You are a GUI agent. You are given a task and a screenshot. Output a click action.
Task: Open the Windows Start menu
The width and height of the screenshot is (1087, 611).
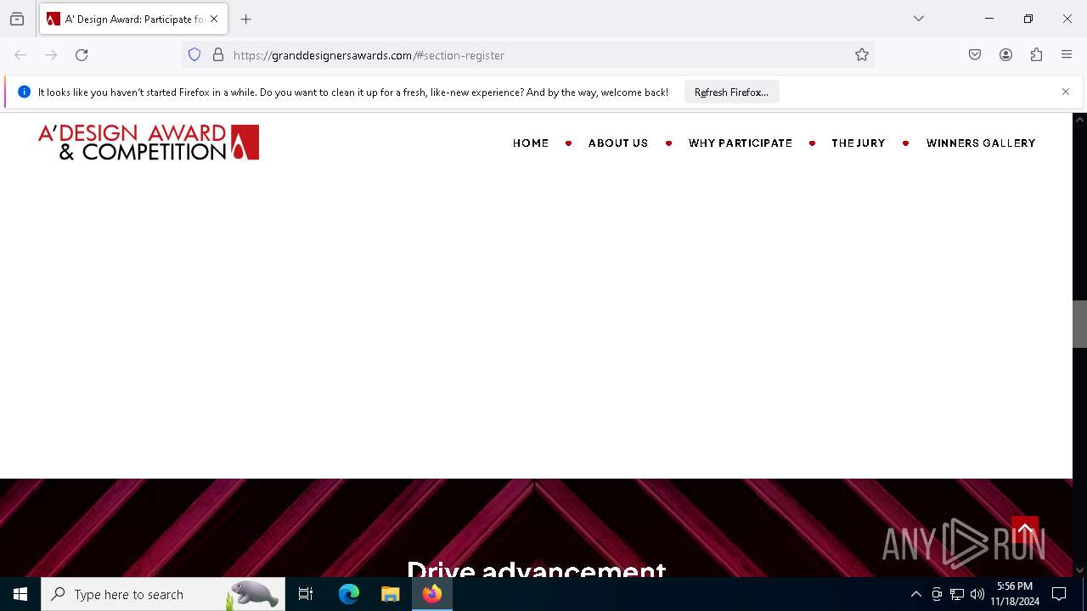tap(20, 594)
